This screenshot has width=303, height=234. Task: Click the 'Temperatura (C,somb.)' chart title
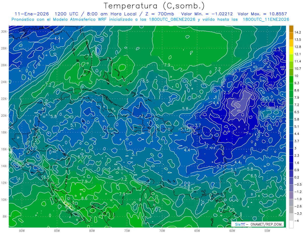154,6
